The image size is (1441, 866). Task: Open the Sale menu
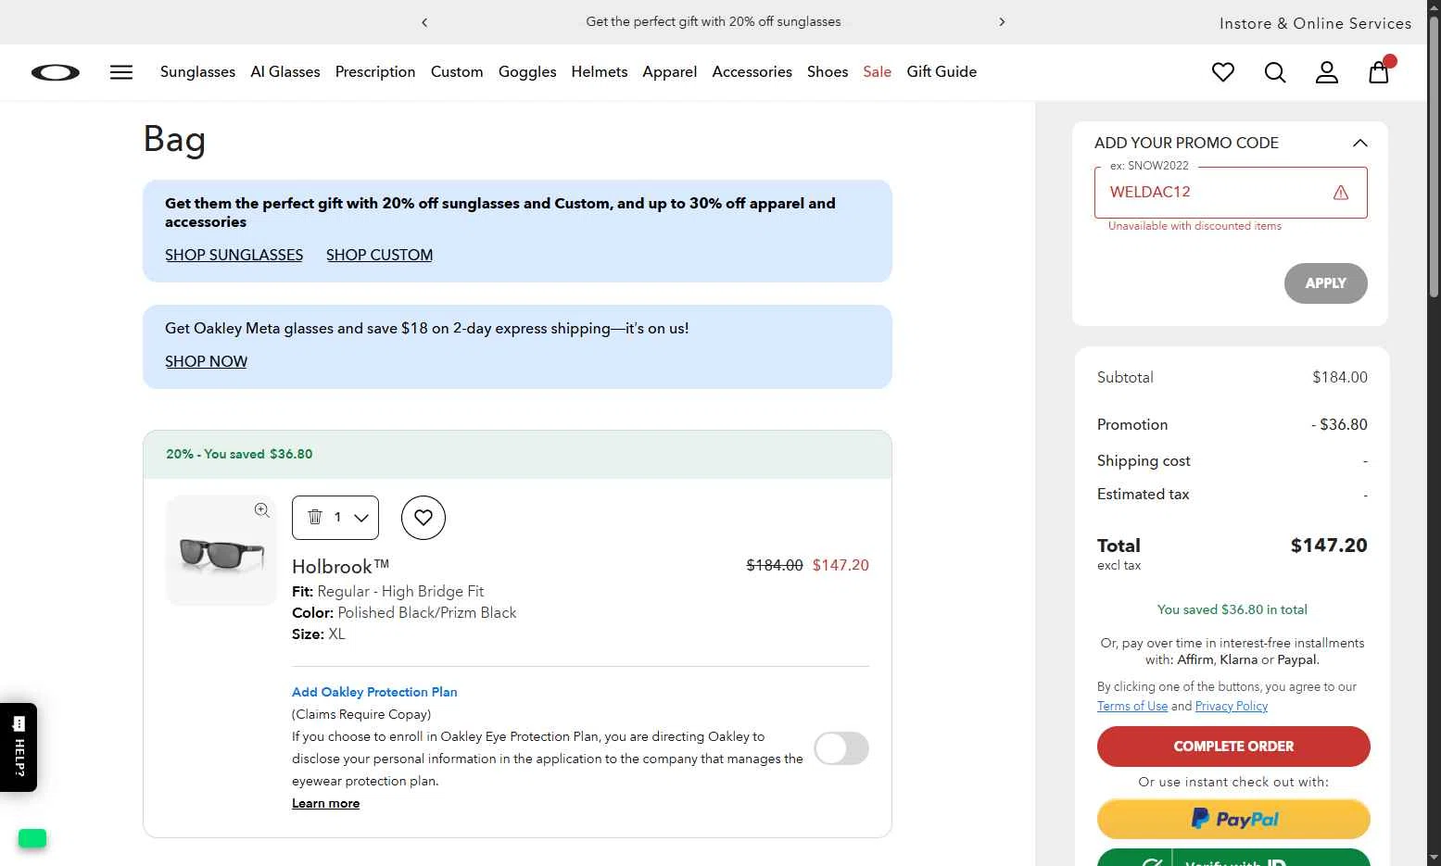pos(877,72)
